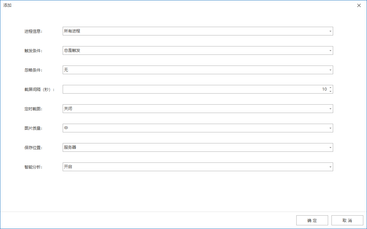Image resolution: width=367 pixels, height=229 pixels.
Task: Close the 添加 dialog window
Action: tap(359, 5)
